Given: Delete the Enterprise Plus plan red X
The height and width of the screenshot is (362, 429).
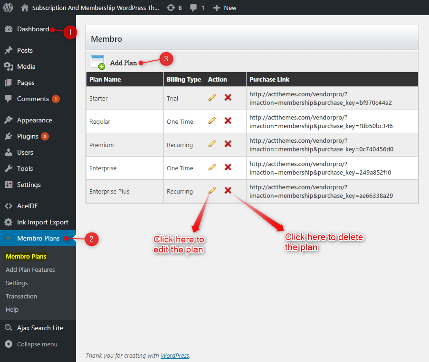Looking at the screenshot, I should (228, 190).
